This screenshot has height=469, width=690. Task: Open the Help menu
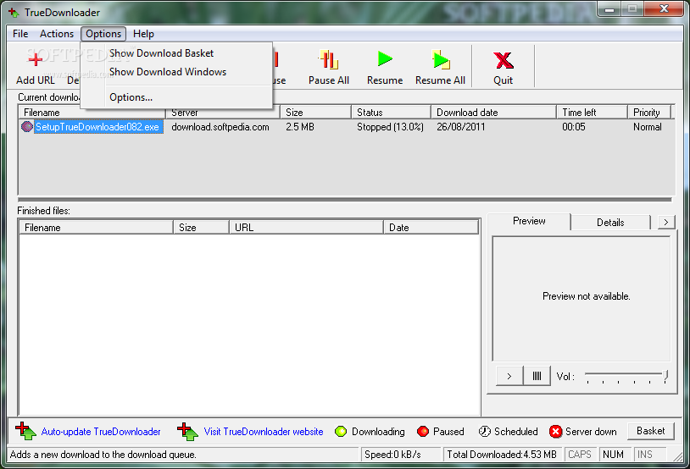[x=143, y=34]
